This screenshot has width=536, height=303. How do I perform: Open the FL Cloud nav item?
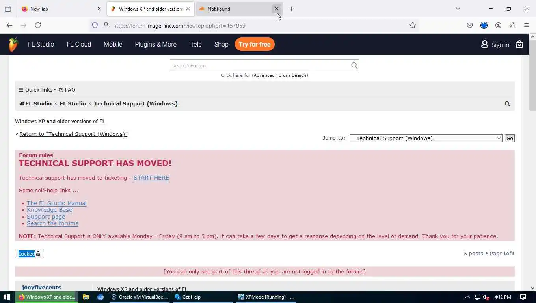(79, 44)
